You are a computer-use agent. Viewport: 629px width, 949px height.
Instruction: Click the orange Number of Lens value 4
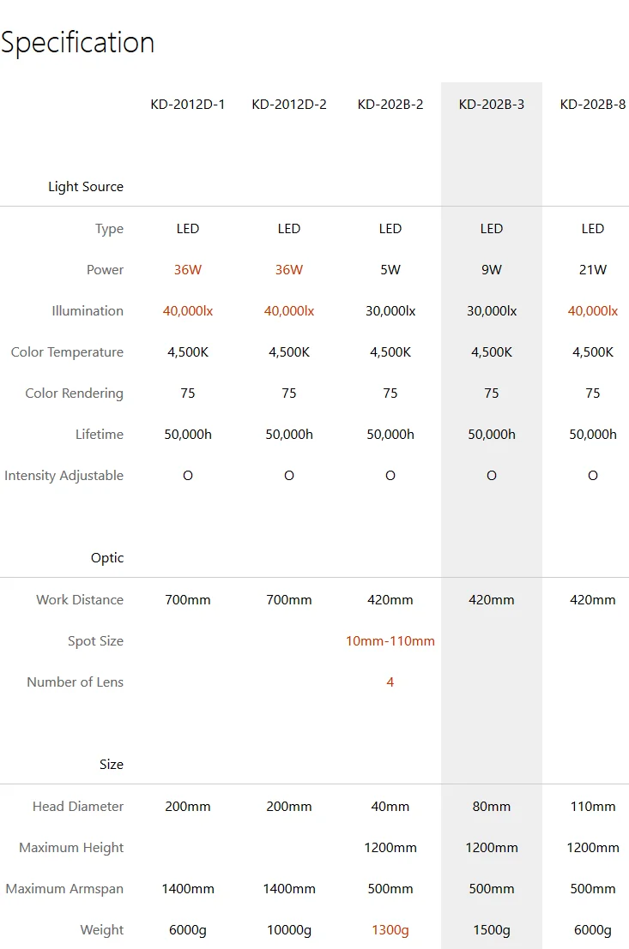tap(390, 682)
